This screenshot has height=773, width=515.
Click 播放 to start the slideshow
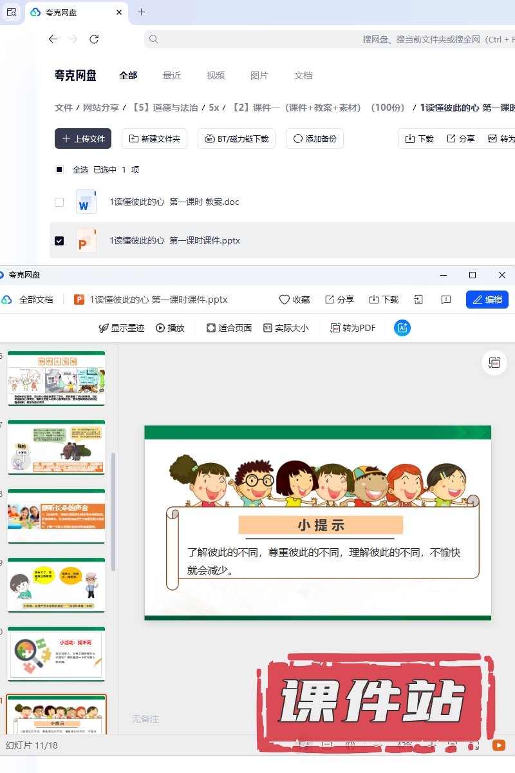pos(170,328)
